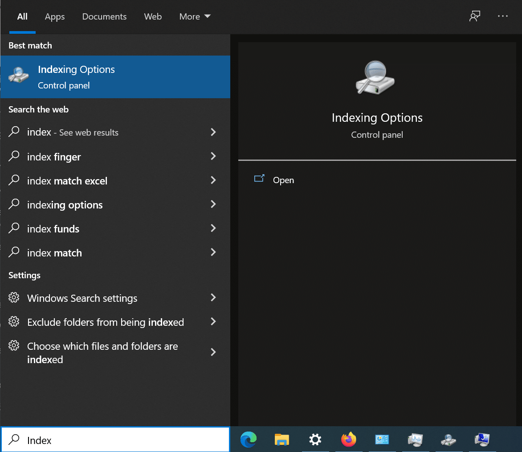Select 'index - See web results' suggestion
The width and height of the screenshot is (522, 452).
click(115, 132)
